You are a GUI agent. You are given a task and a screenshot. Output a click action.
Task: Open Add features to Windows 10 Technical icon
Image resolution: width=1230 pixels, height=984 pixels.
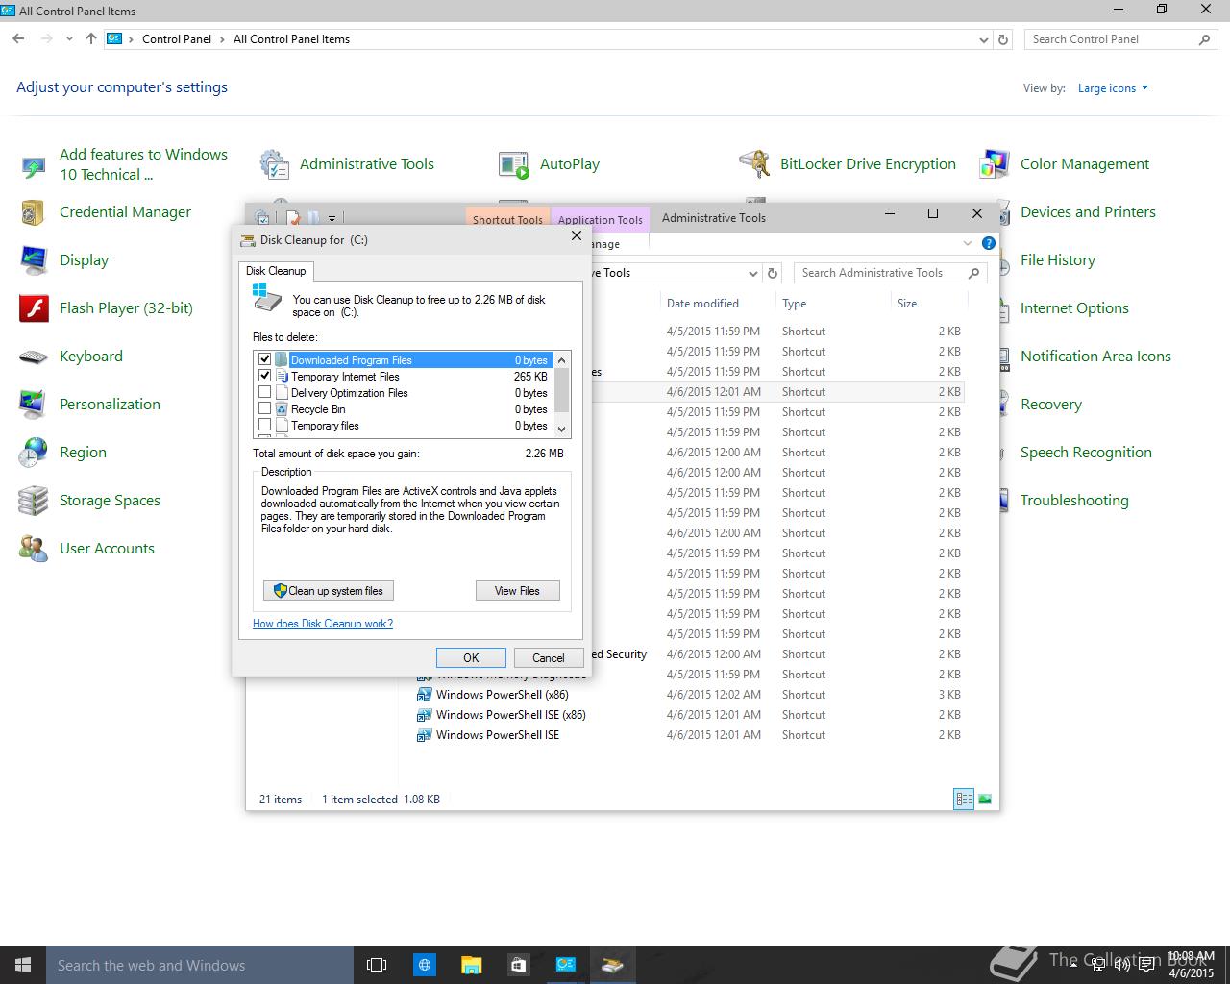coord(34,165)
